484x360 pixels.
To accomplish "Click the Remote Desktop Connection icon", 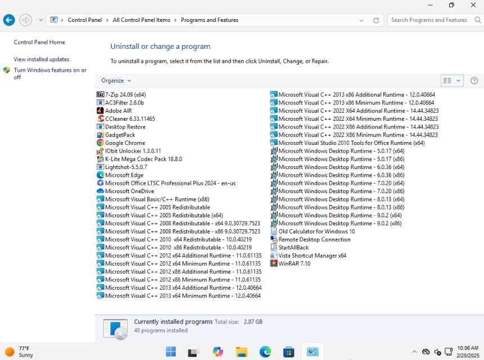I will pyautogui.click(x=274, y=239).
